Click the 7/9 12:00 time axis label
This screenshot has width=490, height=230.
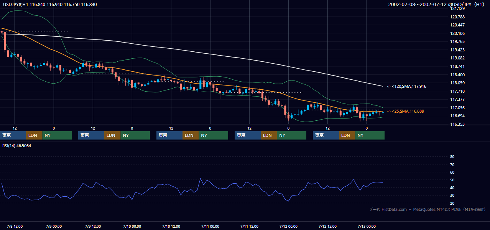(x=93, y=226)
